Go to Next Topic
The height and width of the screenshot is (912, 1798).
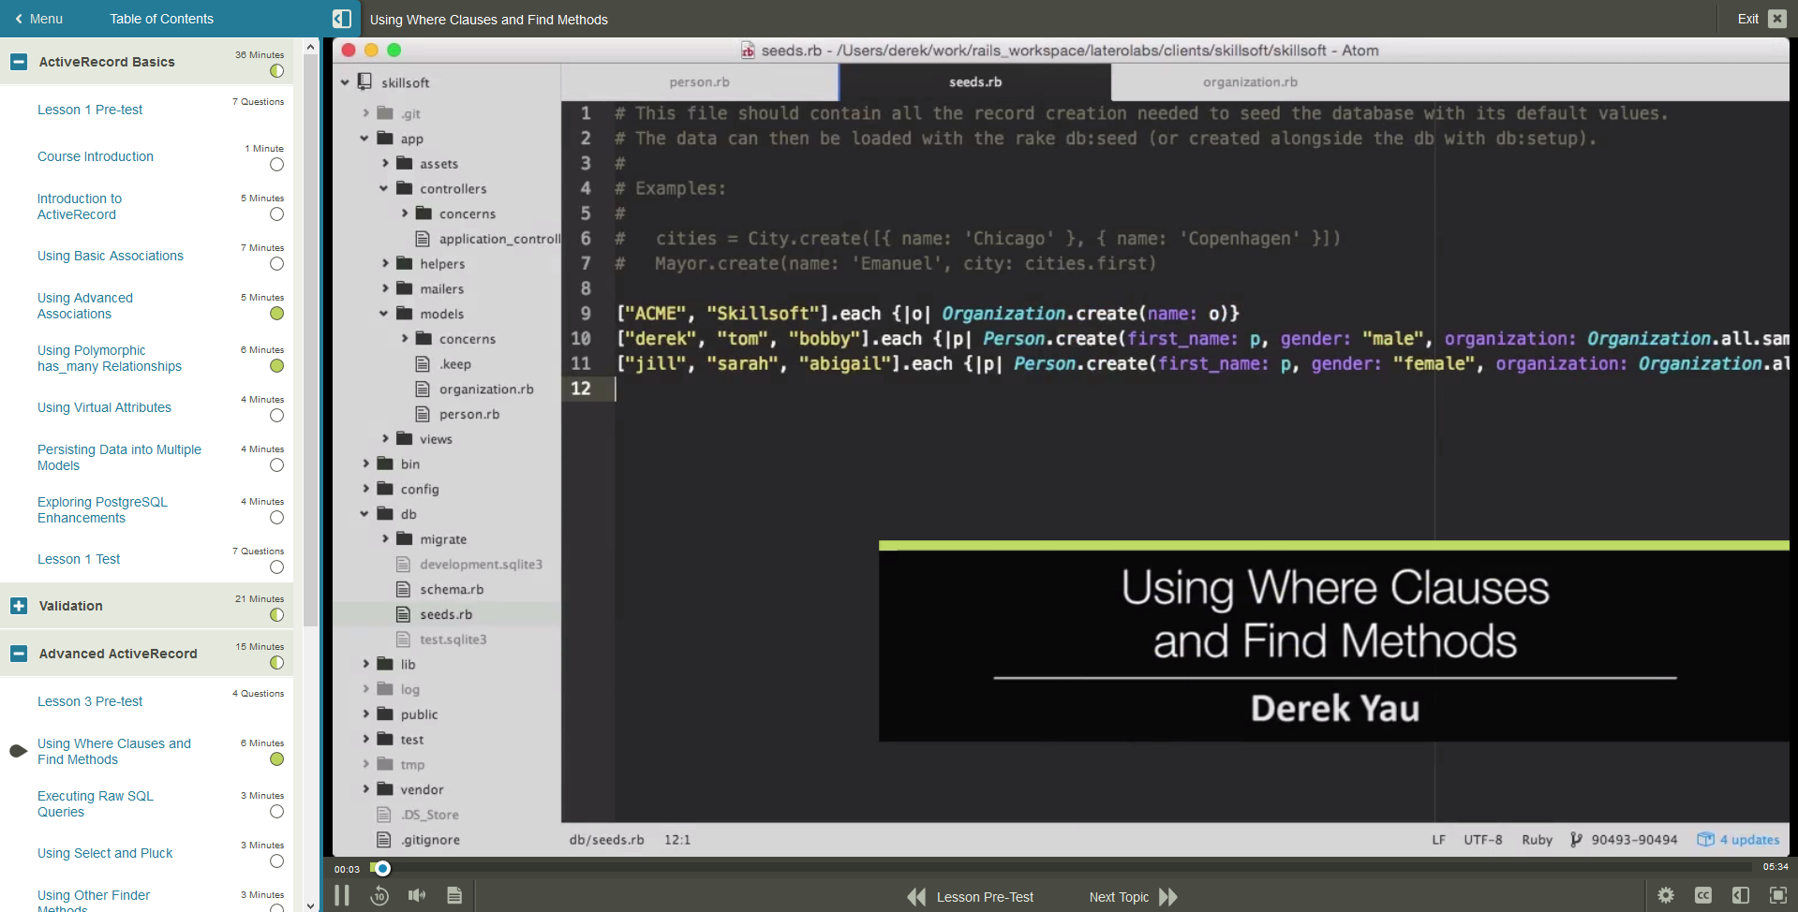(1132, 897)
